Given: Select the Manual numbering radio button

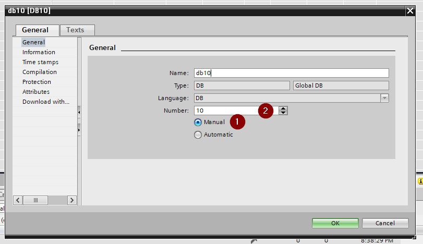Looking at the screenshot, I should click(x=198, y=123).
